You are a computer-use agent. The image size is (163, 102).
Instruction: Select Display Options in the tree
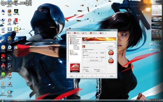click(75, 42)
